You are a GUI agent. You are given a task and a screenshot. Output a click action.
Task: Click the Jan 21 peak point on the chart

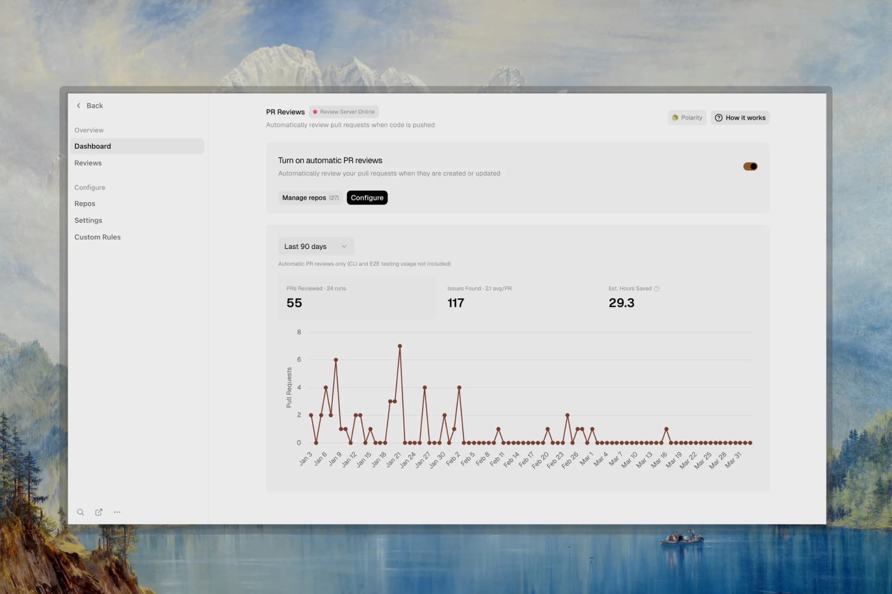click(x=400, y=345)
